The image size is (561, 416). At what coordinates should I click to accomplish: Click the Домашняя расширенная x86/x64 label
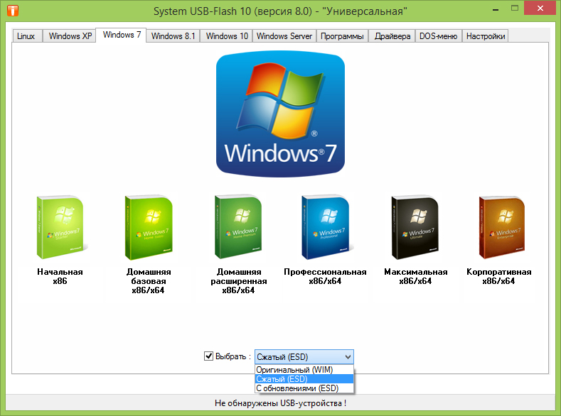tap(239, 281)
